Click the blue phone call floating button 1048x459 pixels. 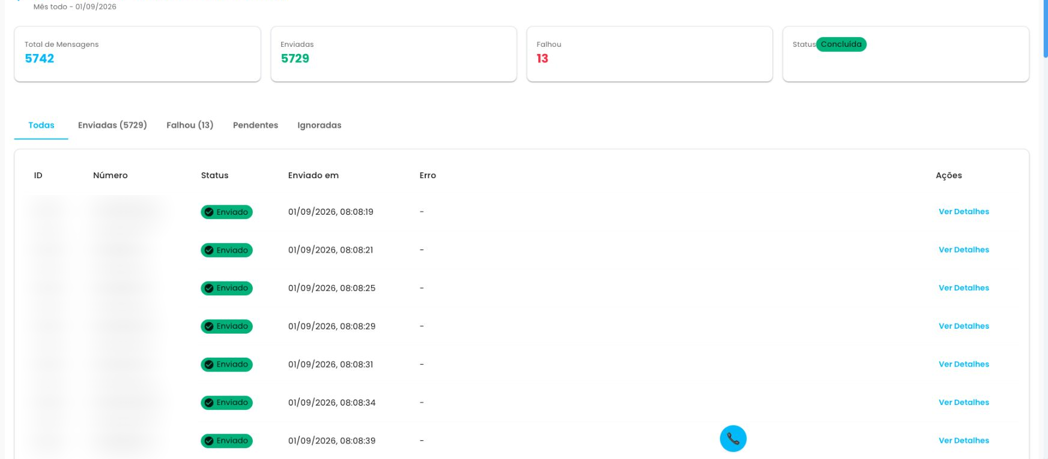coord(733,439)
